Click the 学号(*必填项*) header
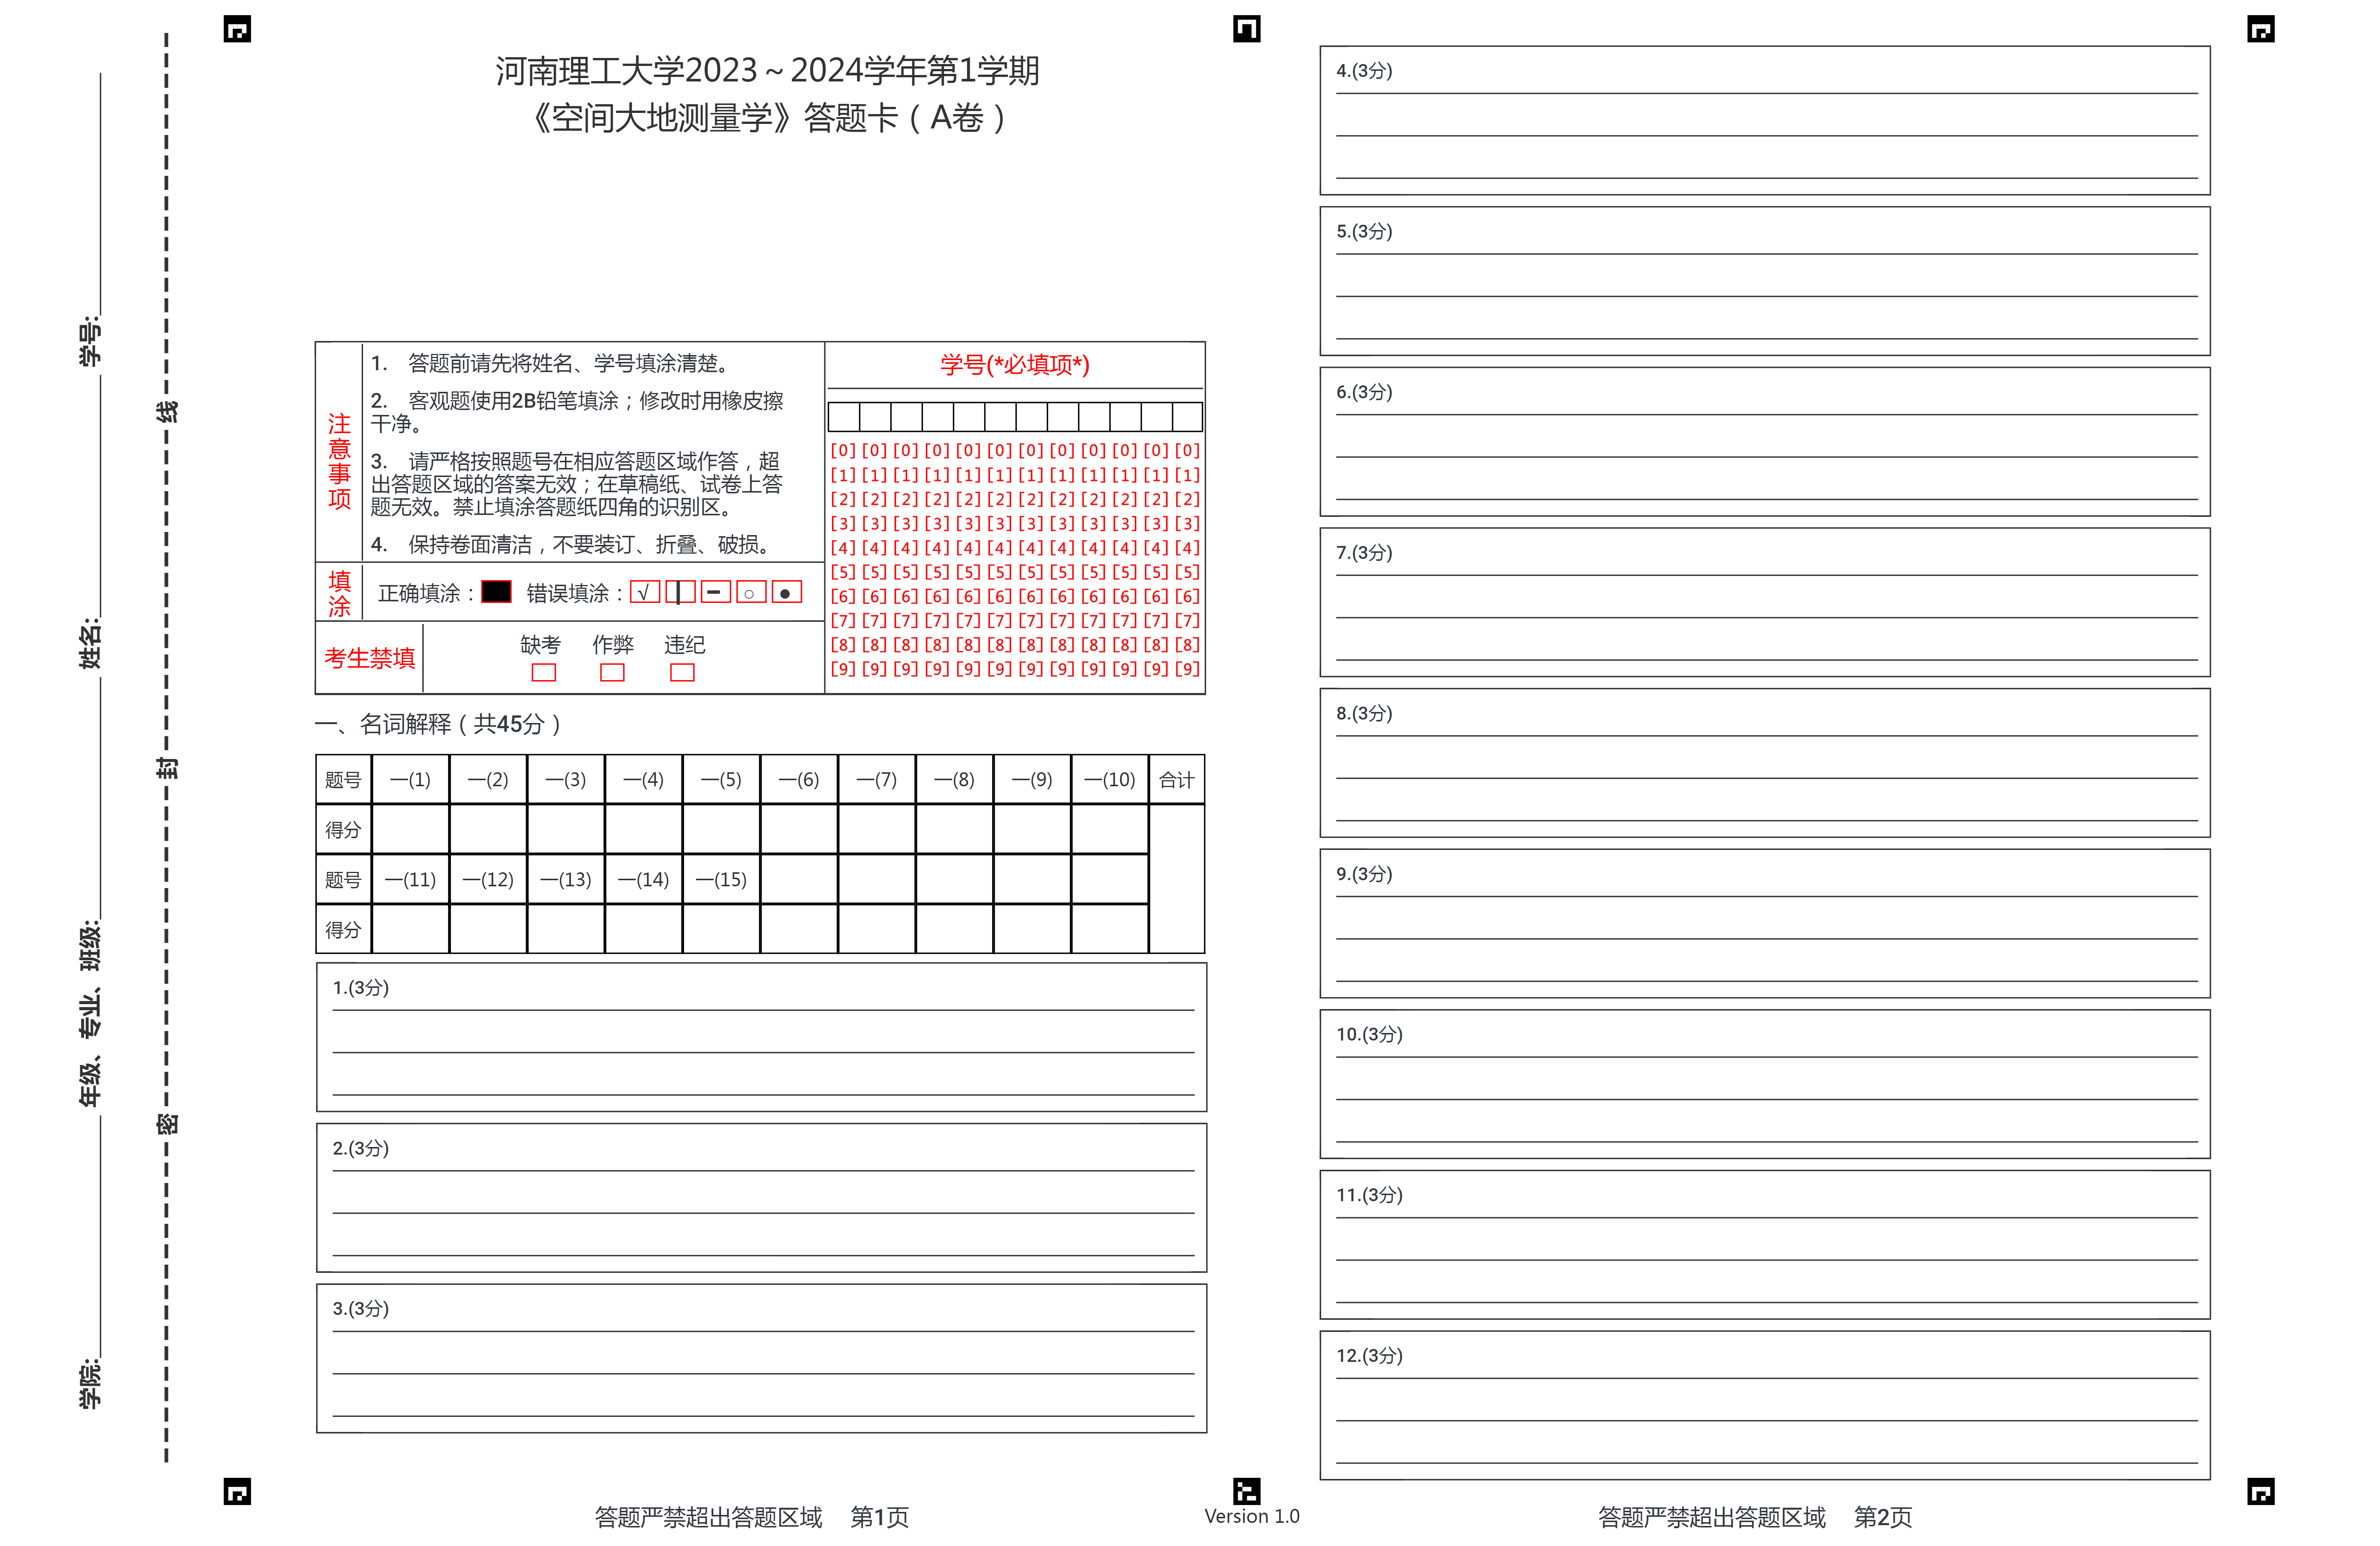Viewport: 2380px width, 1546px height. coord(1014,365)
